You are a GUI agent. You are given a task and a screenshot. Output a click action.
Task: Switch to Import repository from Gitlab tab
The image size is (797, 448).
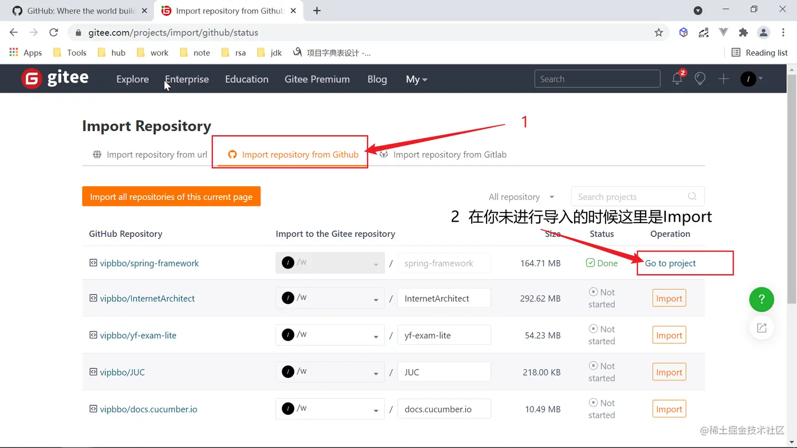pos(443,154)
